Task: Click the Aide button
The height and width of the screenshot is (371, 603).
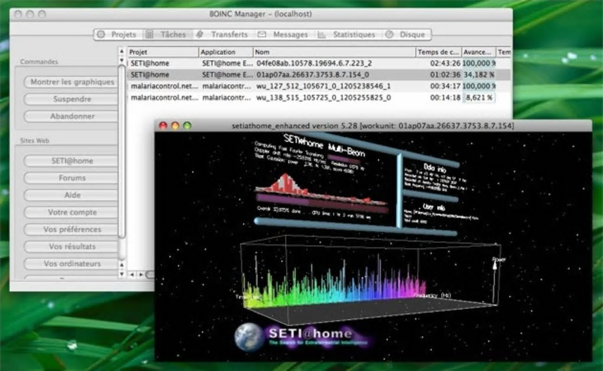Action: point(72,195)
